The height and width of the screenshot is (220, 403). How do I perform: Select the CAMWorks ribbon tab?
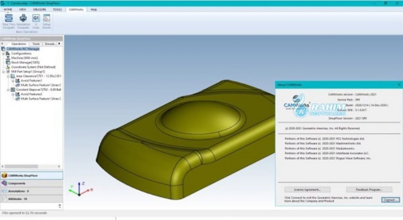(76, 9)
